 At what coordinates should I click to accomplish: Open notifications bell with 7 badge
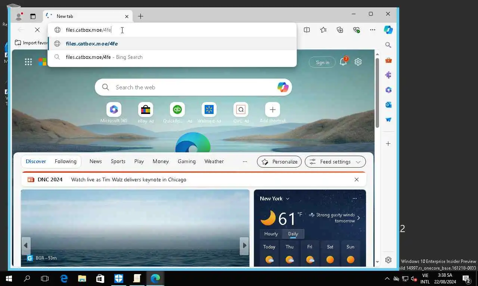(343, 62)
